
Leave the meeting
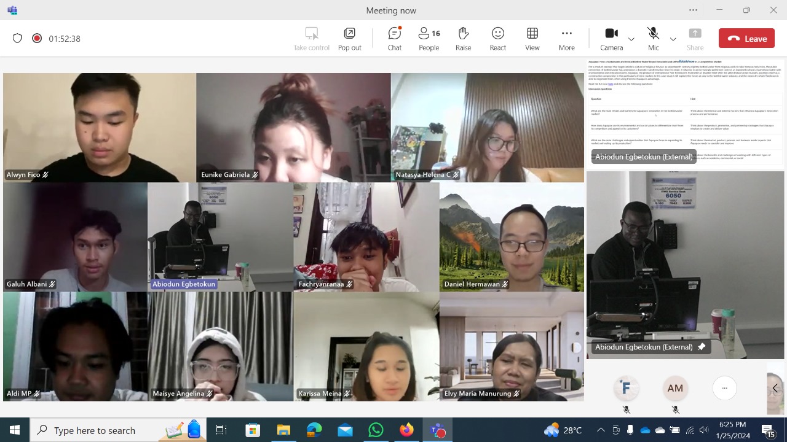[x=746, y=38]
